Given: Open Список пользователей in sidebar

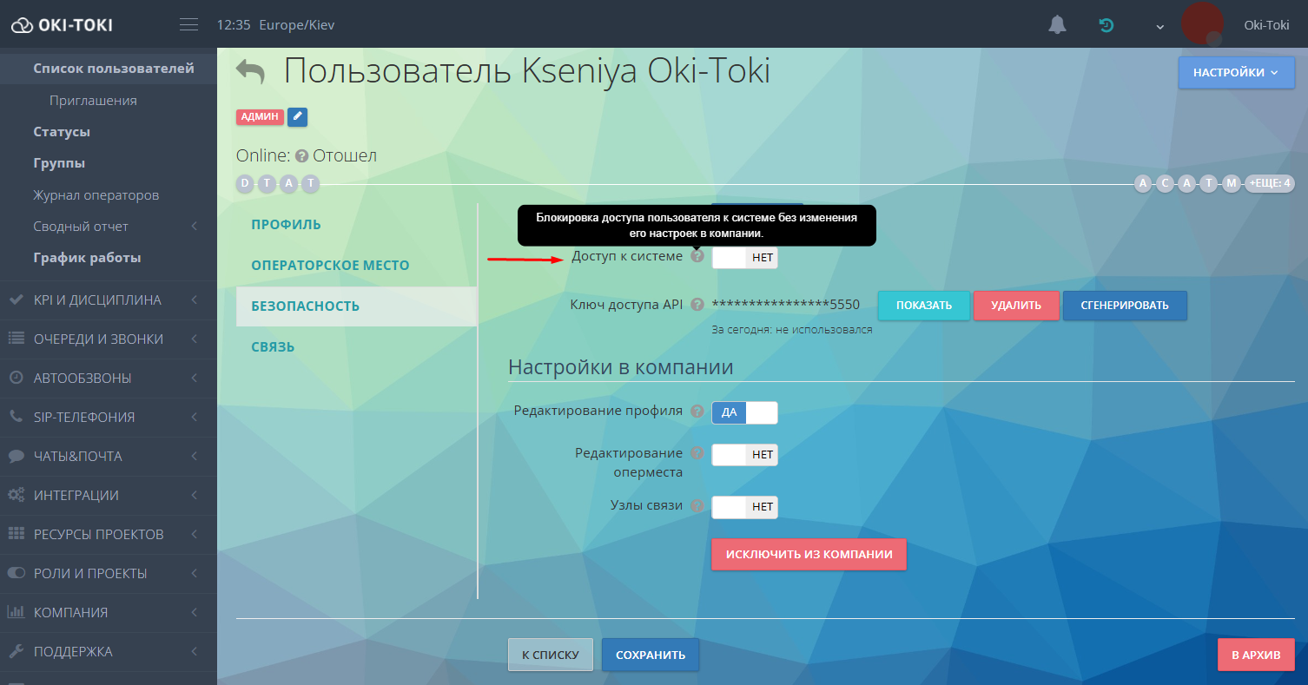Looking at the screenshot, I should point(109,69).
